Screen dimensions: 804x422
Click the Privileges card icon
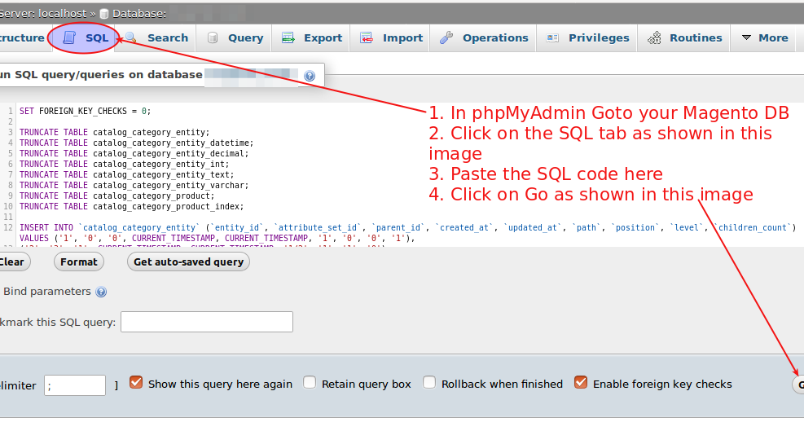tap(552, 38)
